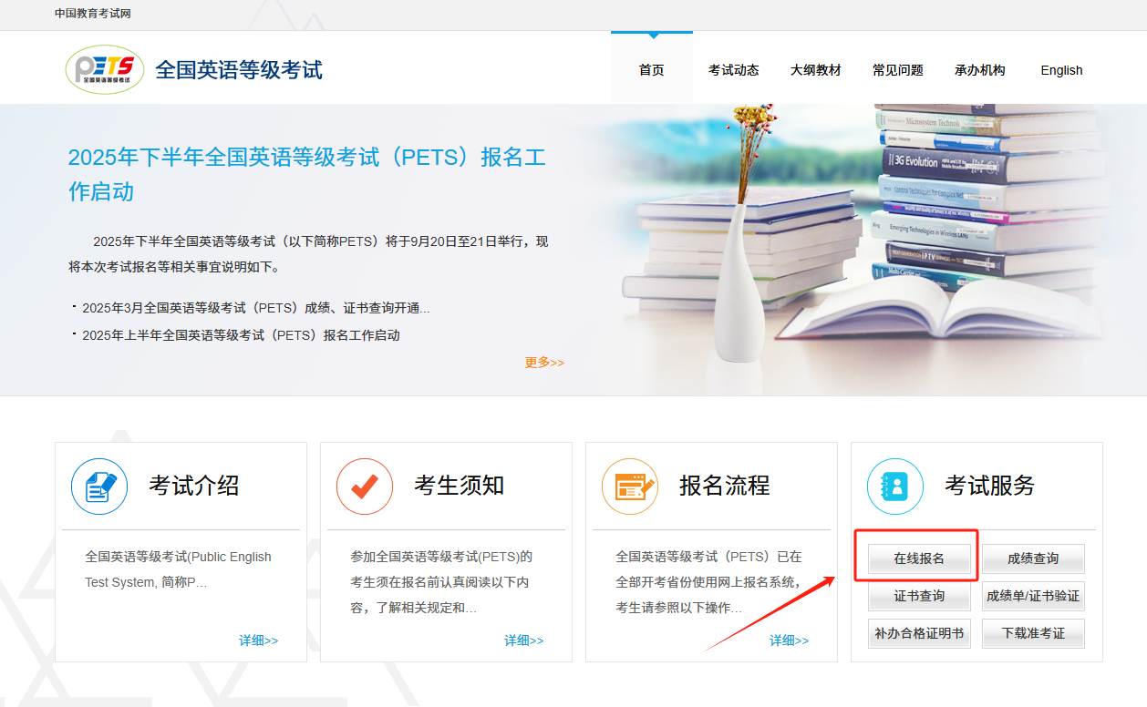Open the 中国教育考试网 link
The height and width of the screenshot is (707, 1147).
[92, 14]
